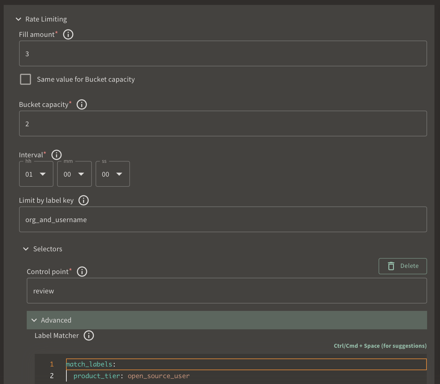Click the Delete selector button
The image size is (440, 384).
click(x=403, y=266)
